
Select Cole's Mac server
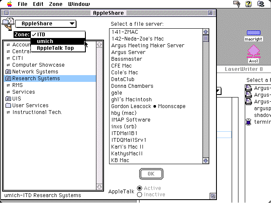pos(156,72)
